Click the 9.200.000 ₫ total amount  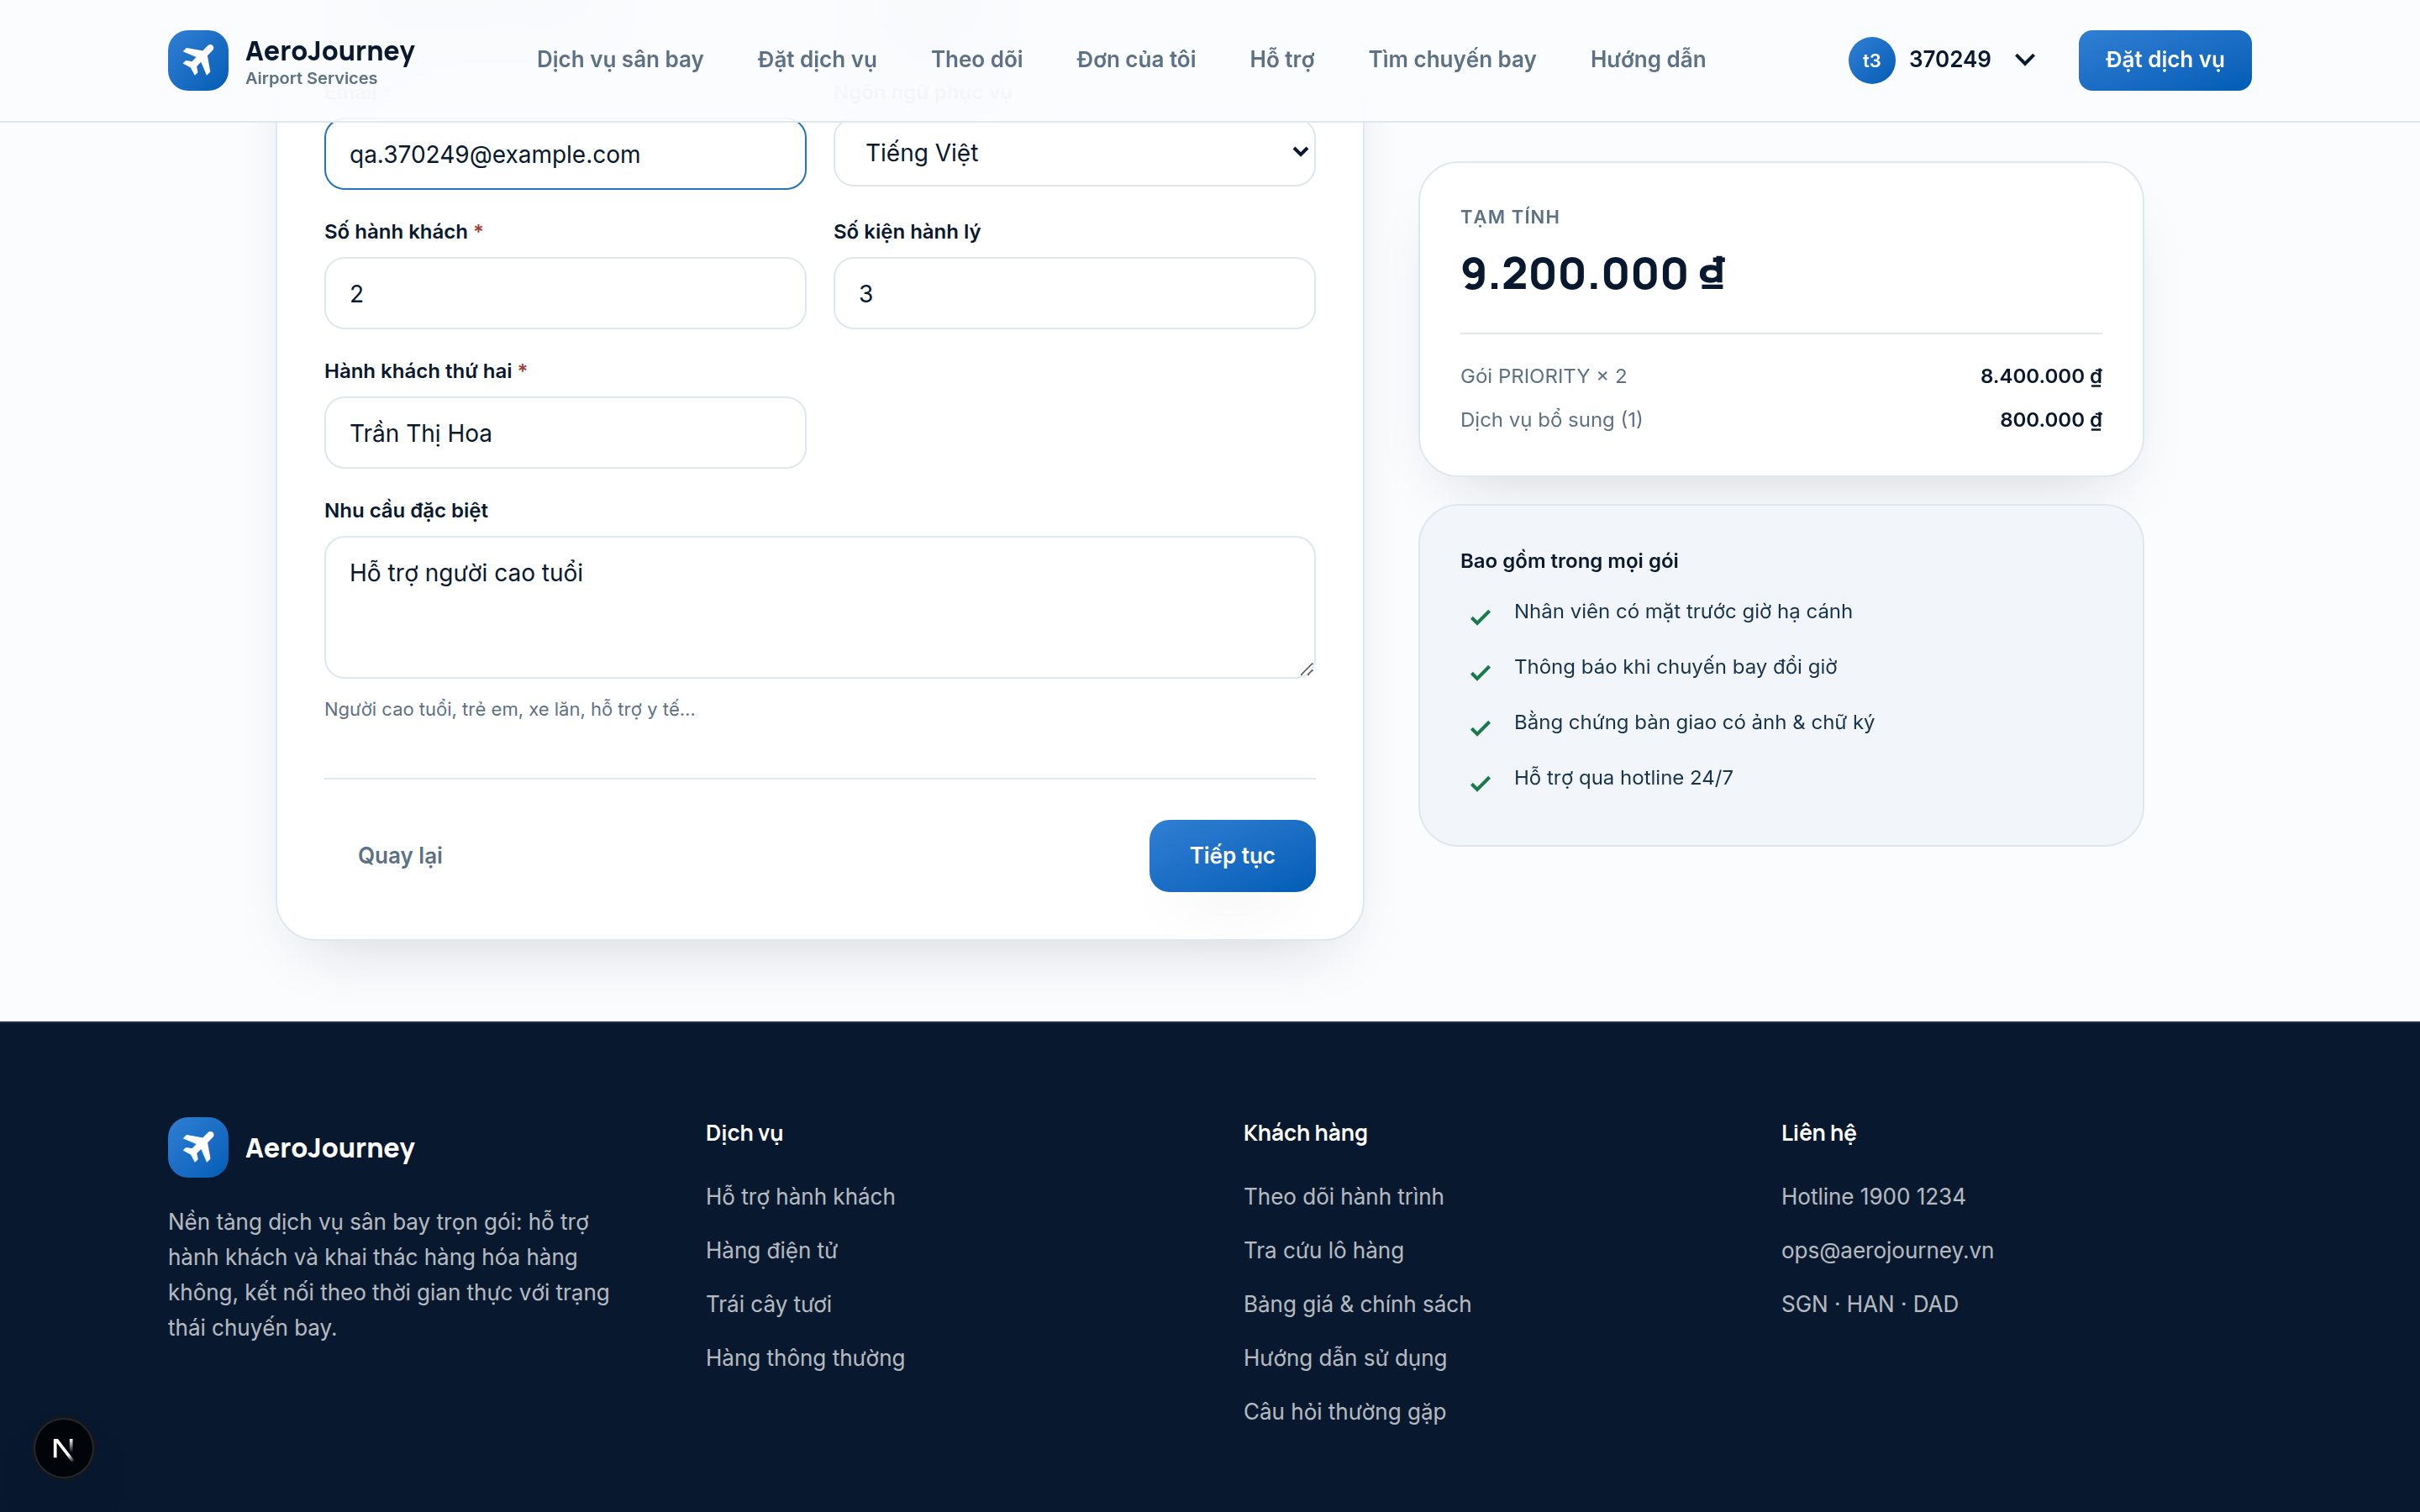(1592, 274)
